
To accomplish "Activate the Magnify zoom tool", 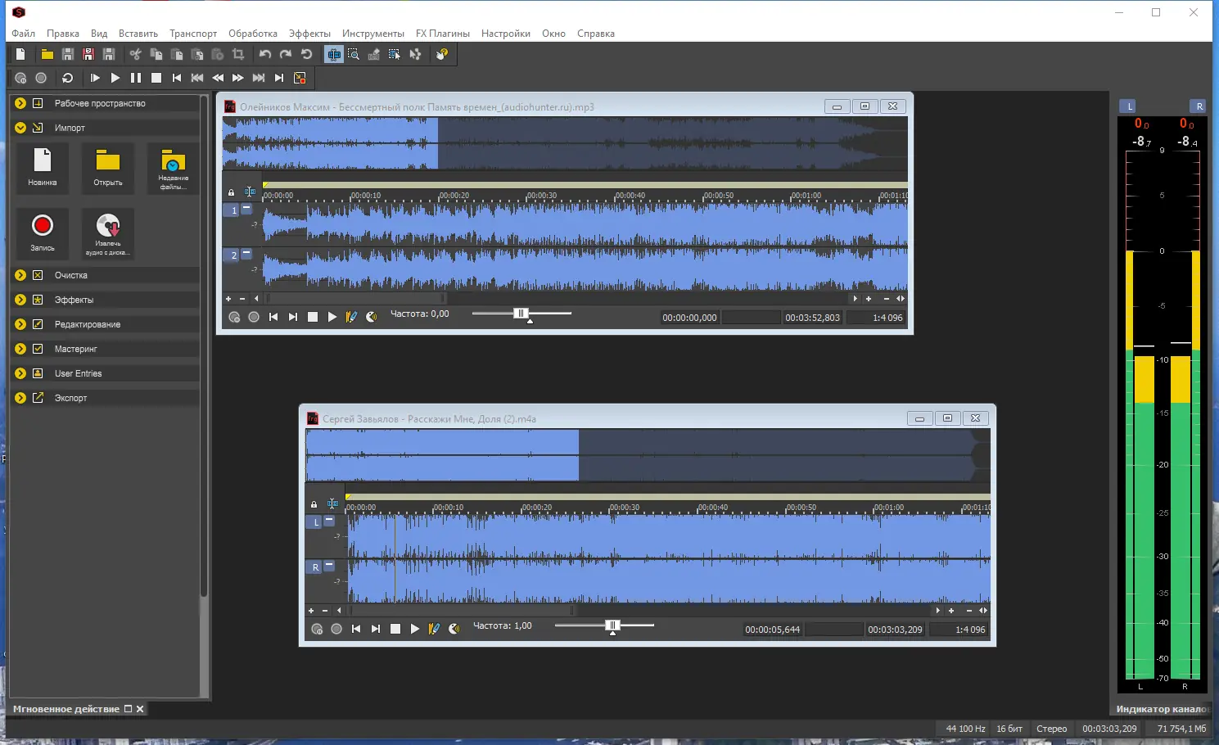I will coord(353,54).
